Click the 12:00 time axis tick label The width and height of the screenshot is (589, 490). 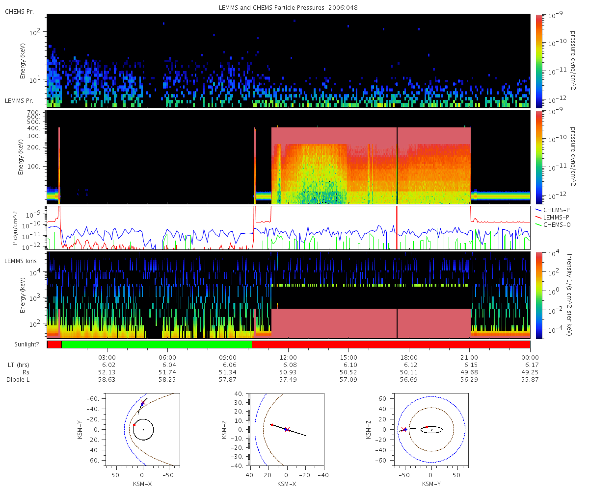[x=289, y=358]
